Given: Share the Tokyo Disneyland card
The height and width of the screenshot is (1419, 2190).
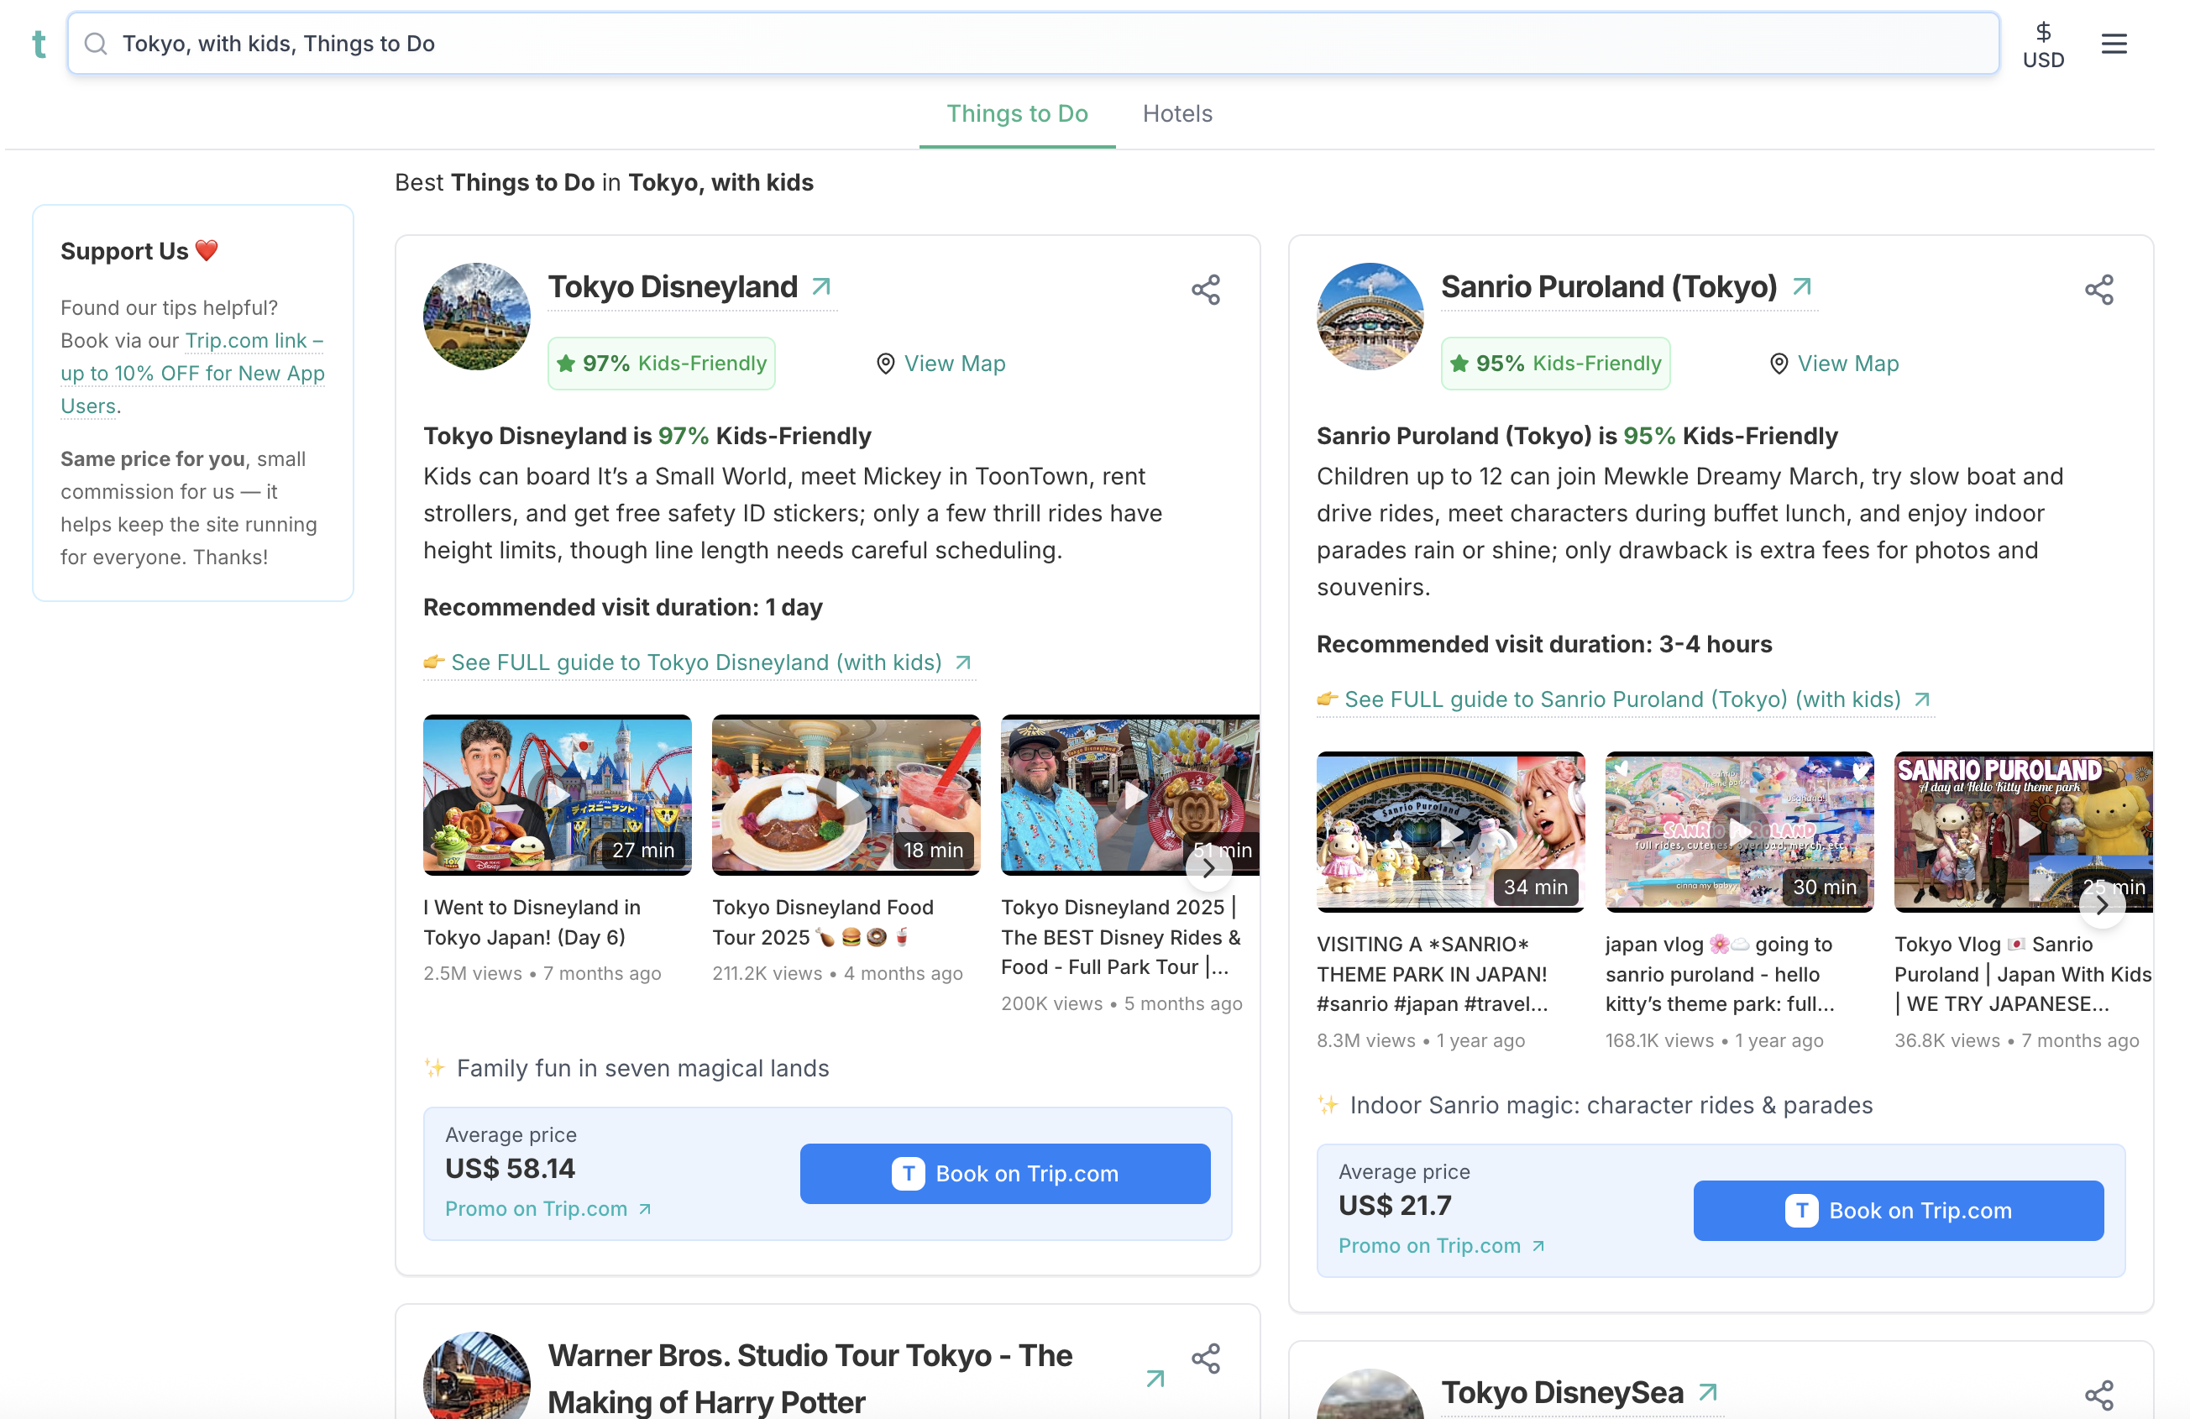Looking at the screenshot, I should [x=1207, y=289].
